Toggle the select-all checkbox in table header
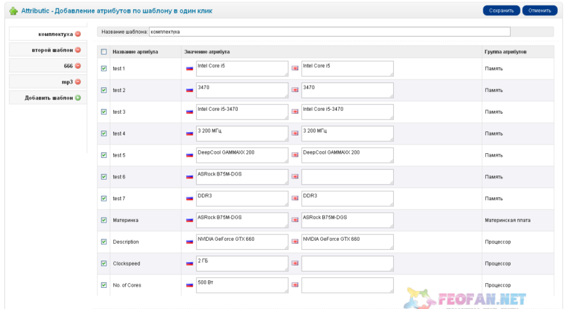Viewport: 567px width, 309px height. 104,52
